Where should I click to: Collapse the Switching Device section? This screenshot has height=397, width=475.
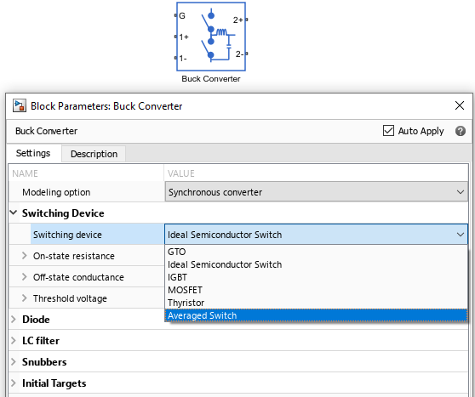pos(14,213)
